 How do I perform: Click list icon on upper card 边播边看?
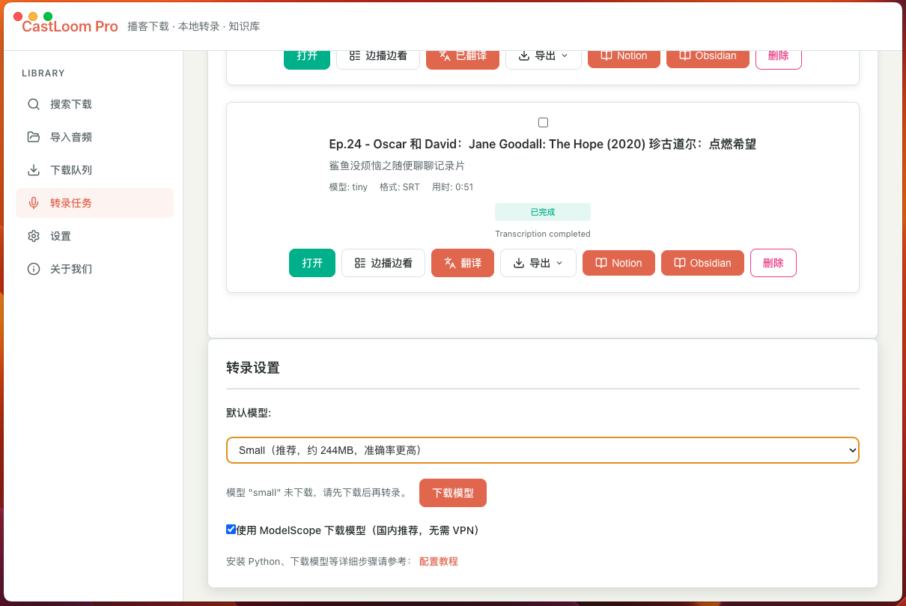tap(355, 55)
